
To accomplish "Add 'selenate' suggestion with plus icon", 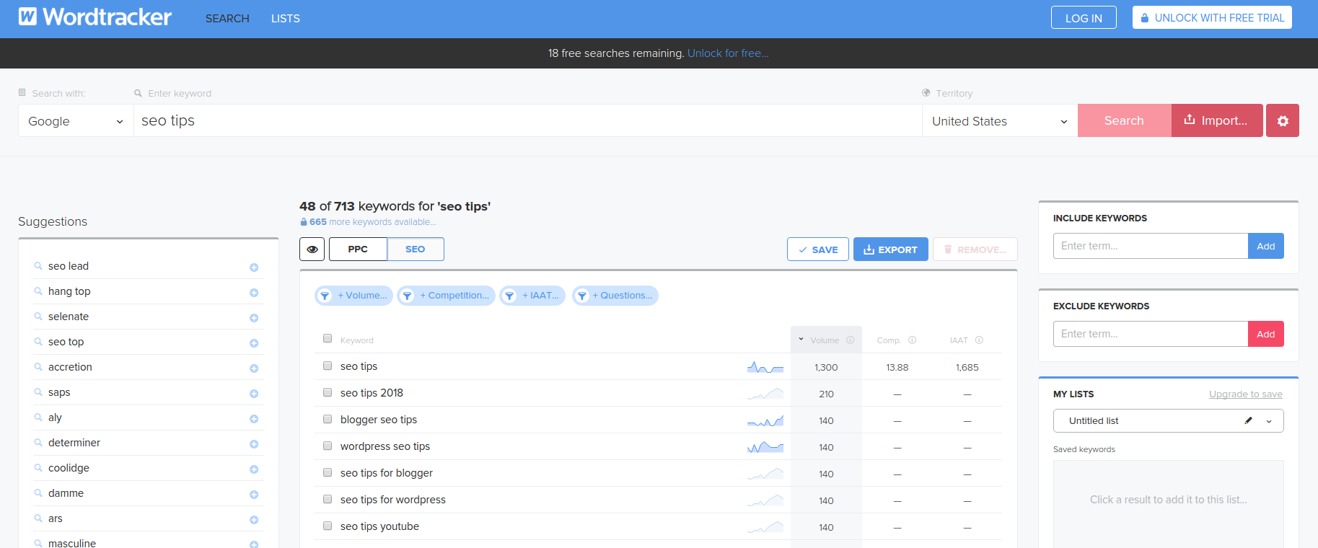I will coord(254,318).
